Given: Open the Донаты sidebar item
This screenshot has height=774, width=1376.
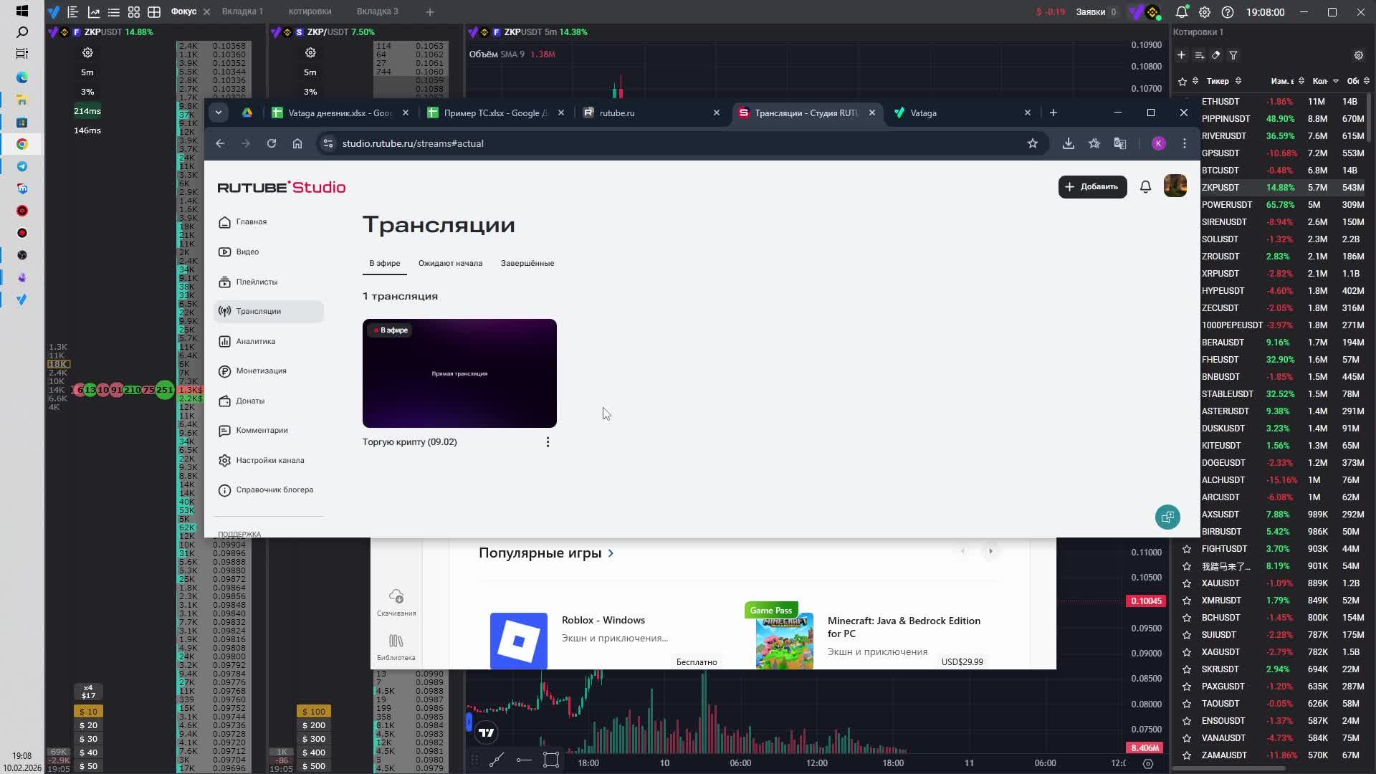Looking at the screenshot, I should [249, 401].
